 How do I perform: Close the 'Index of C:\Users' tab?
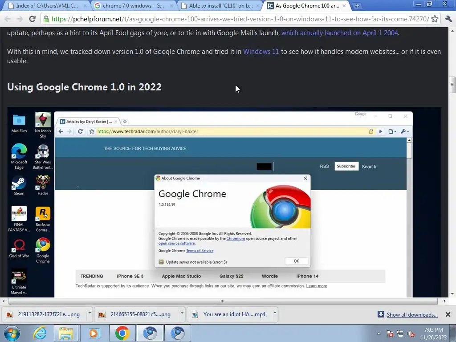[x=85, y=6]
